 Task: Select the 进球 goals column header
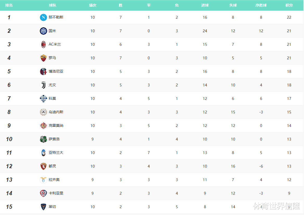[x=205, y=5]
